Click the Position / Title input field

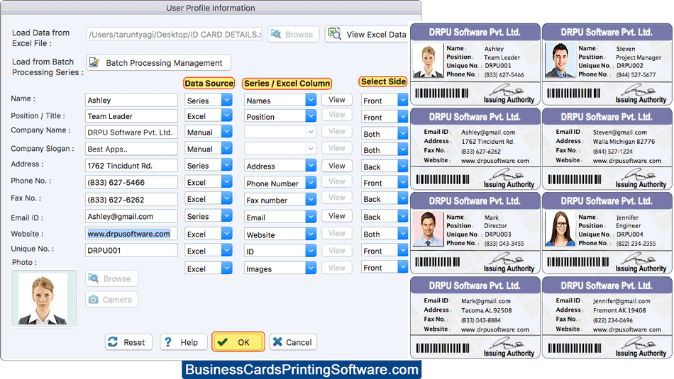[x=131, y=116]
